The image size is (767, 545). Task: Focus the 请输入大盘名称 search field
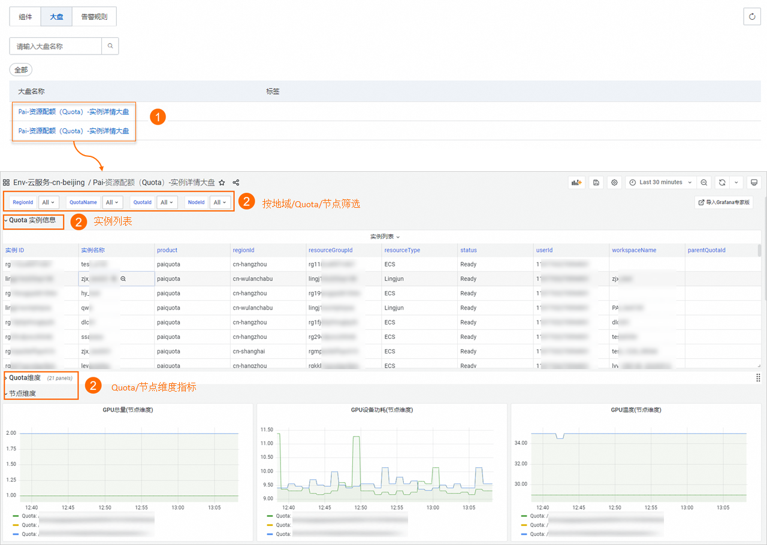click(x=56, y=46)
